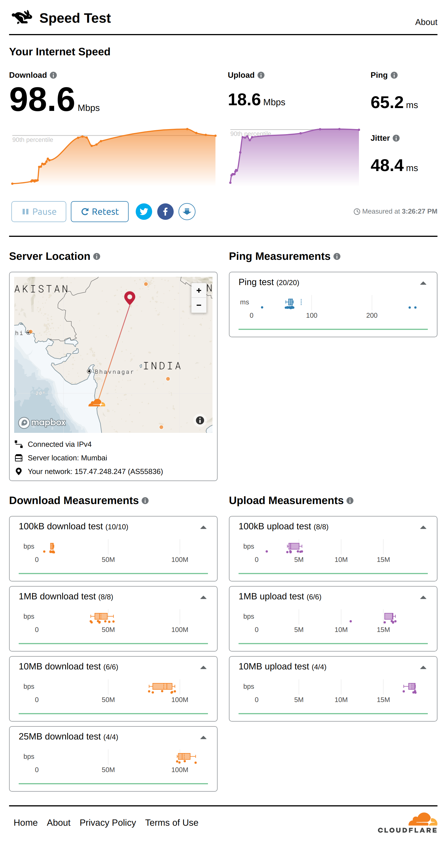
Task: Open the About link in header
Action: [x=426, y=22]
